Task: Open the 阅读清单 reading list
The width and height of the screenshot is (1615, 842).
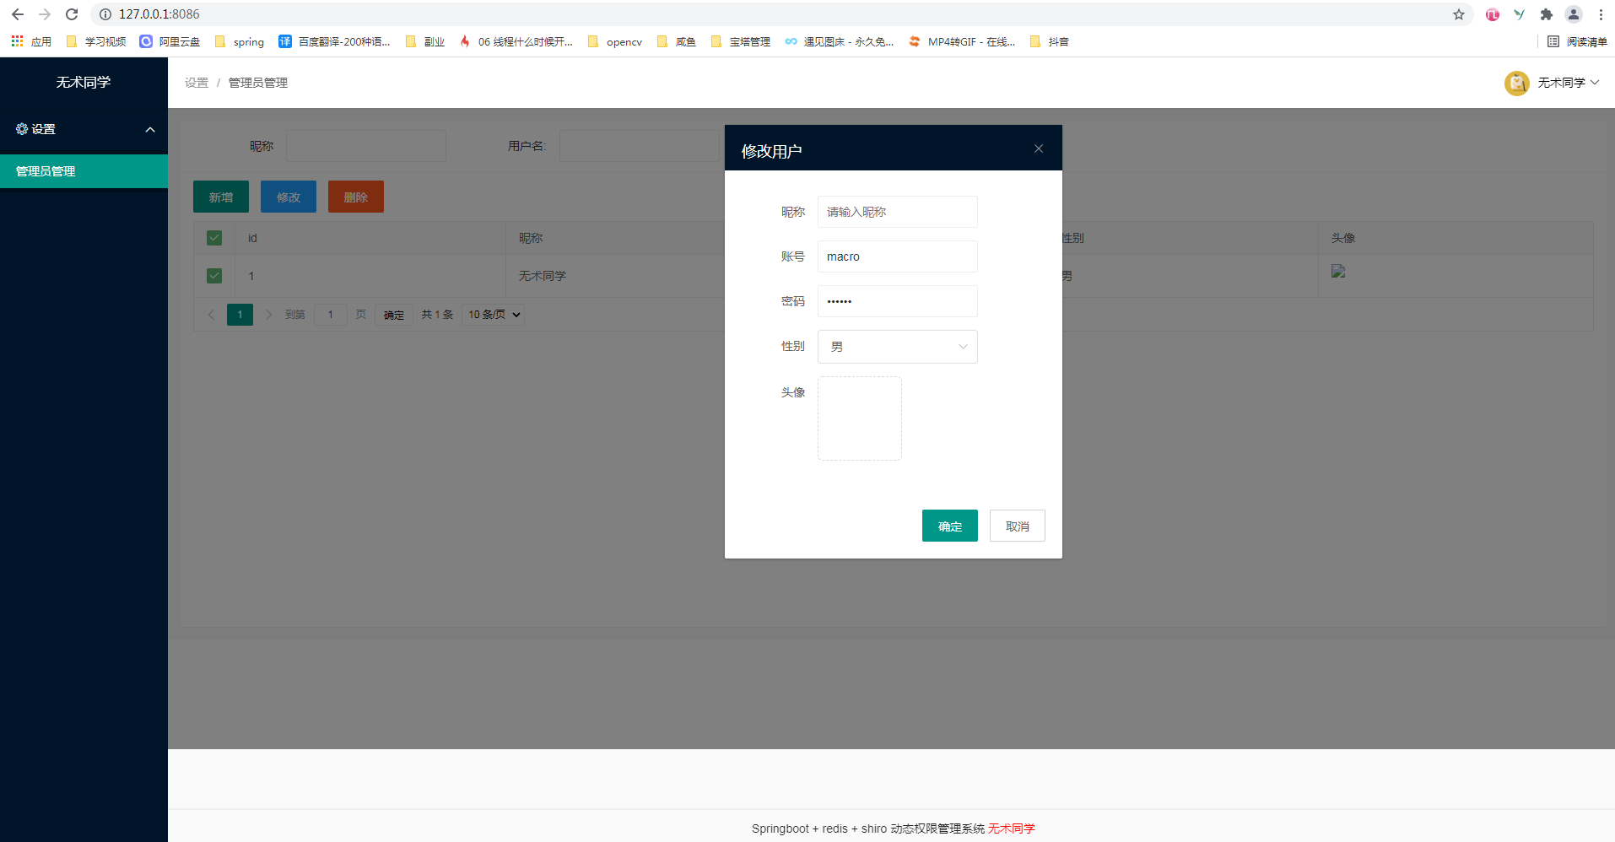Action: point(1577,41)
